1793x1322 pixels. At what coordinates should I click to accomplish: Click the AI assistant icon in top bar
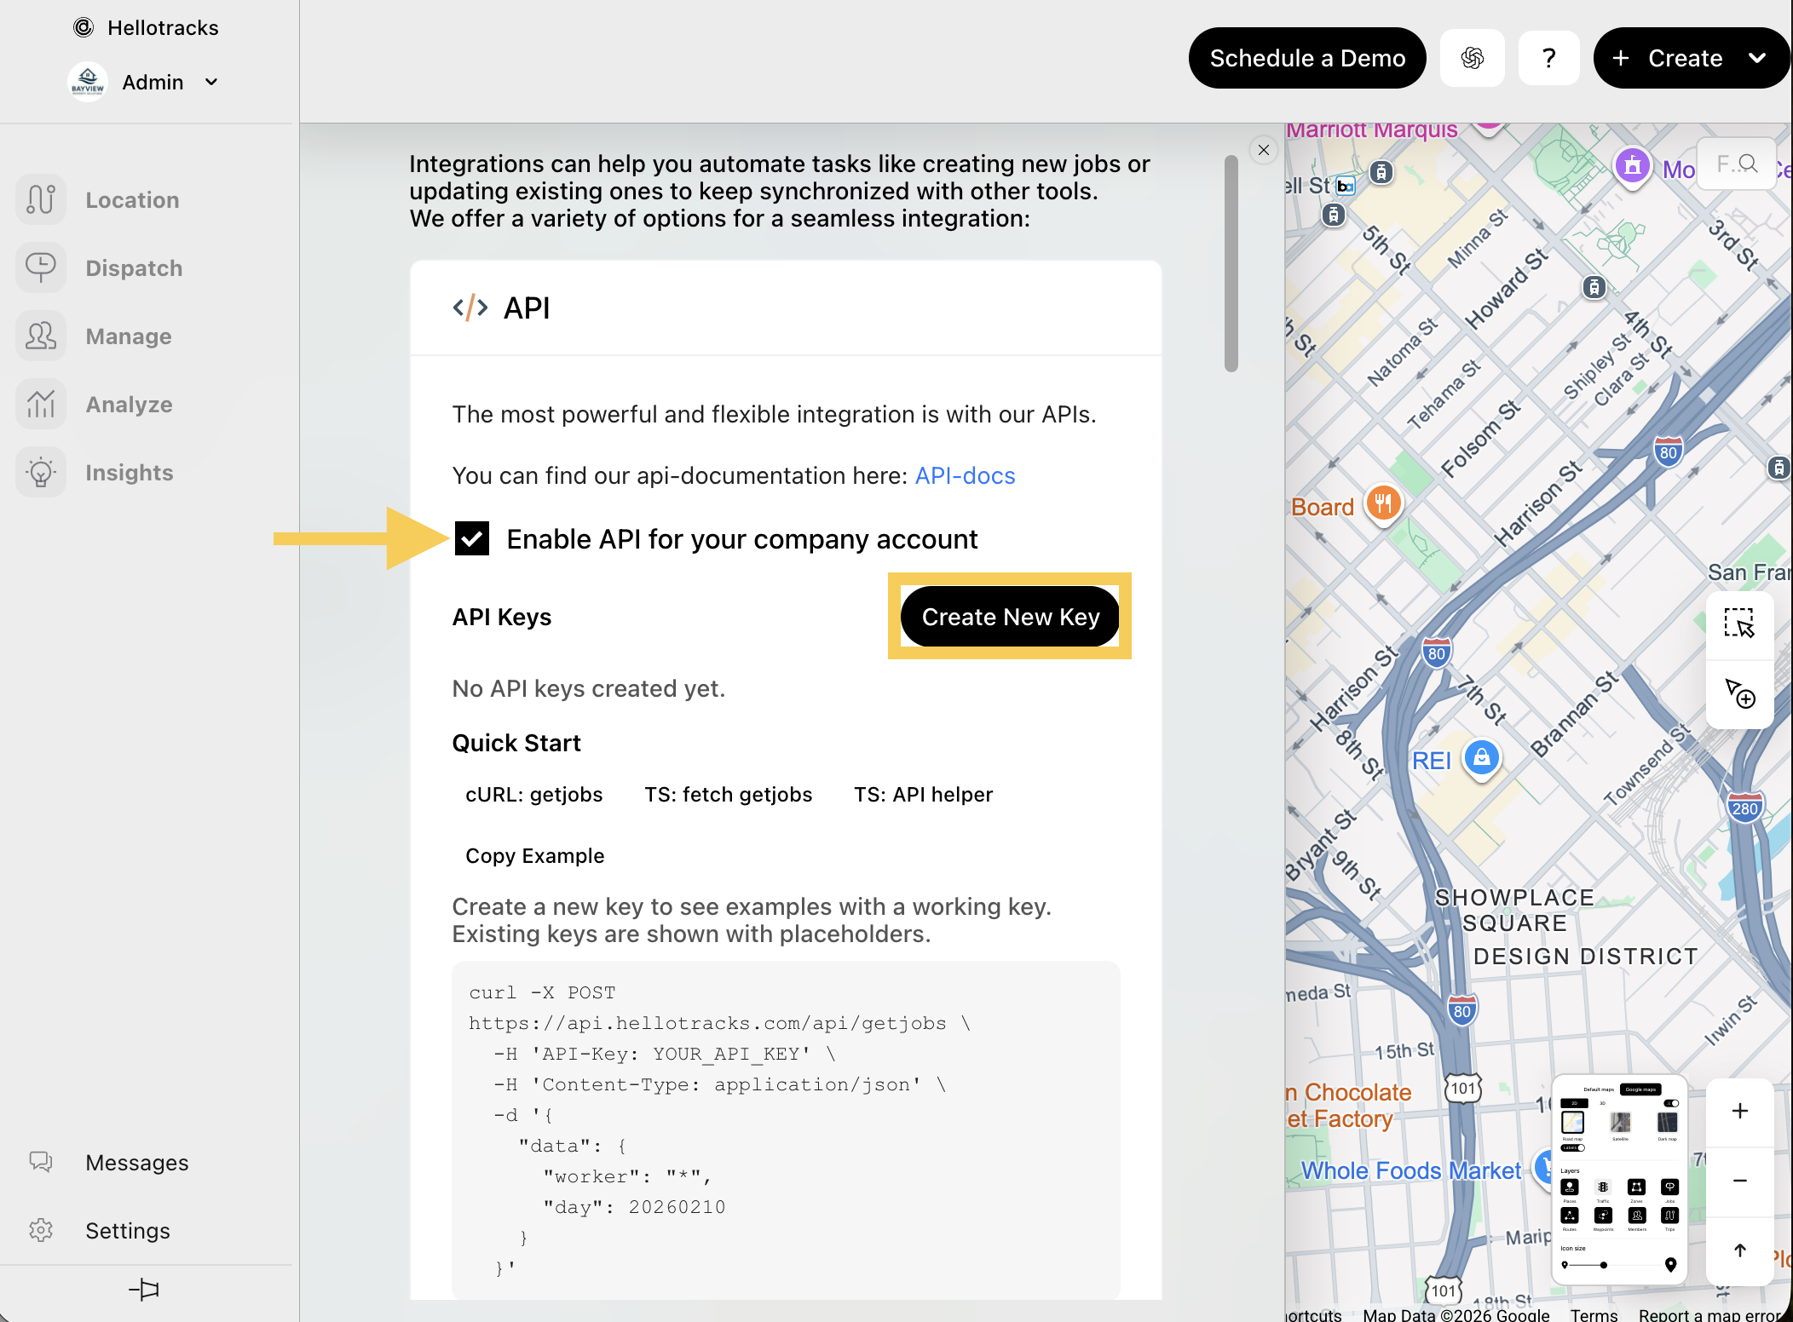(1472, 58)
